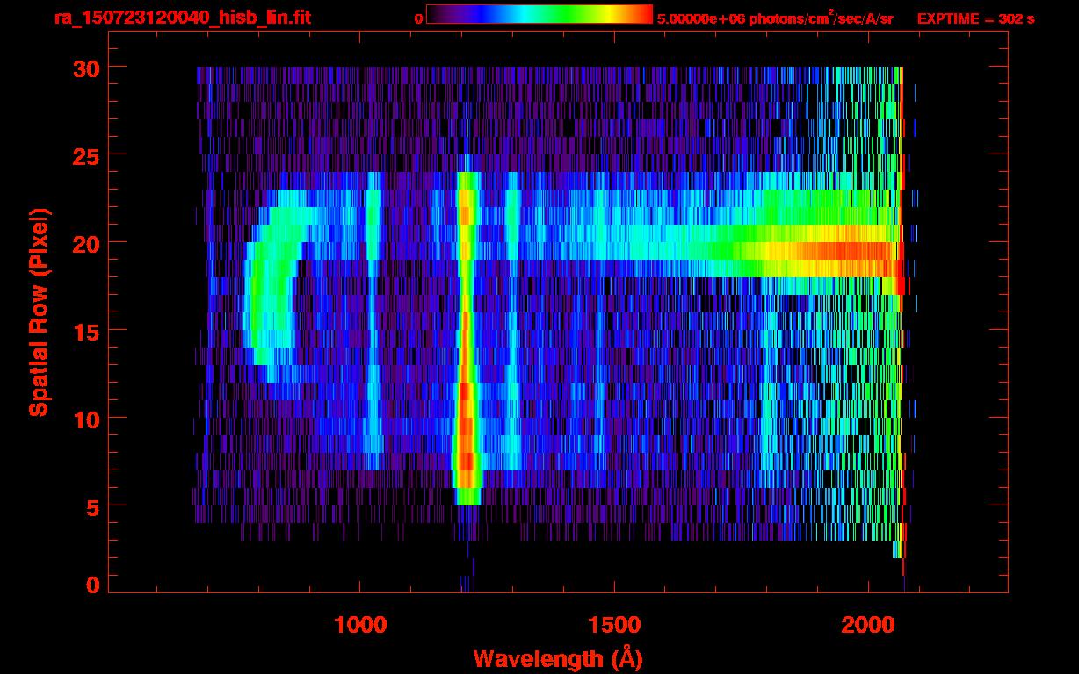Click the y-axis tick label 15
Screen dimensions: 1079x674
(x=86, y=331)
